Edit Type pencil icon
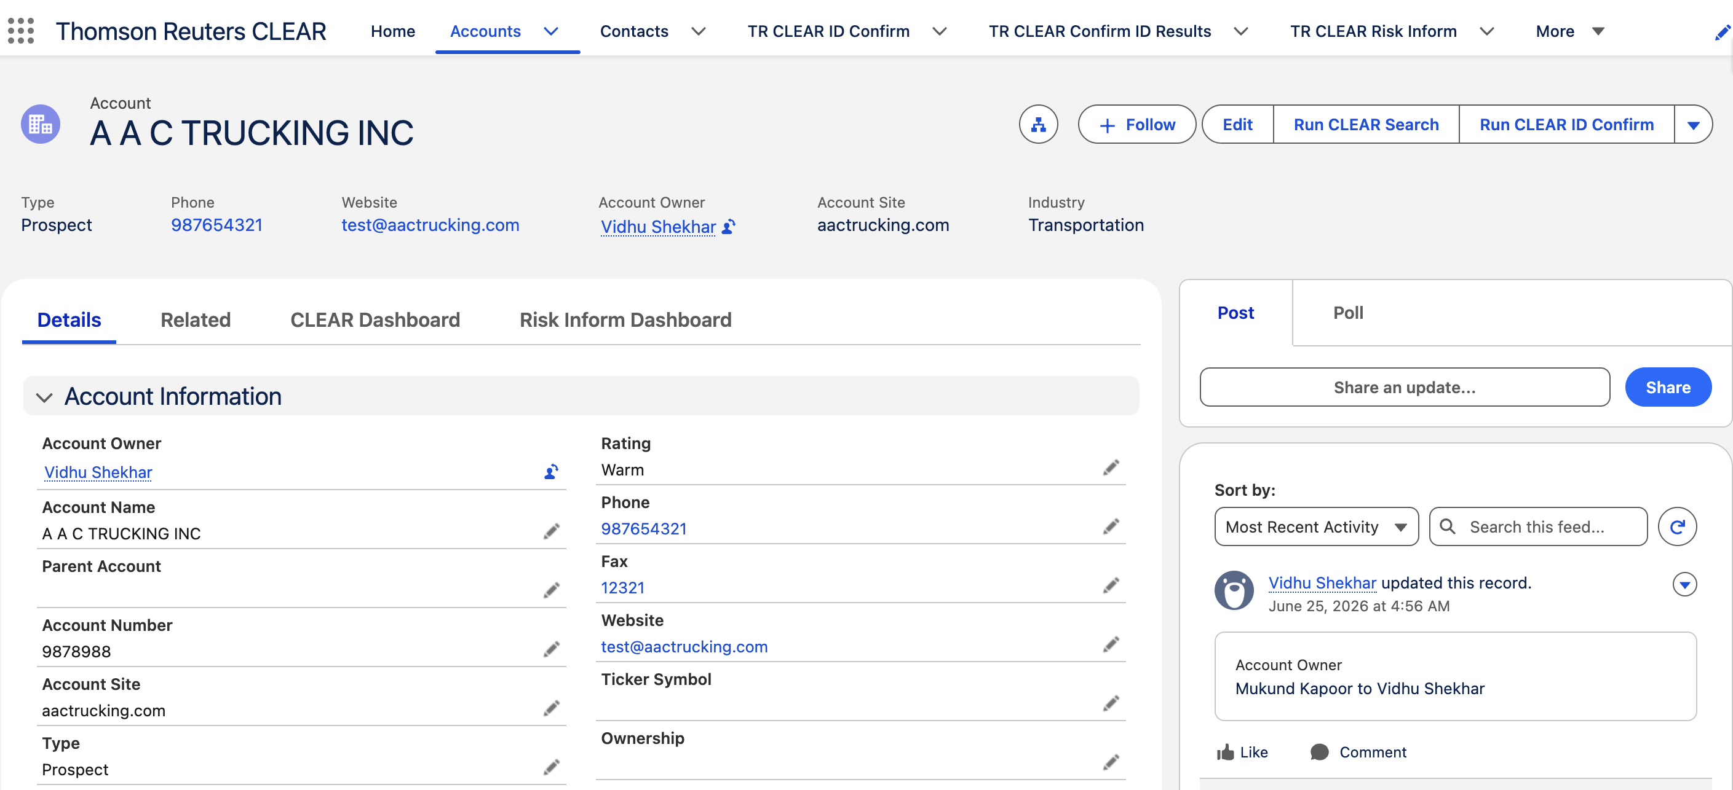1733x790 pixels. click(x=552, y=767)
